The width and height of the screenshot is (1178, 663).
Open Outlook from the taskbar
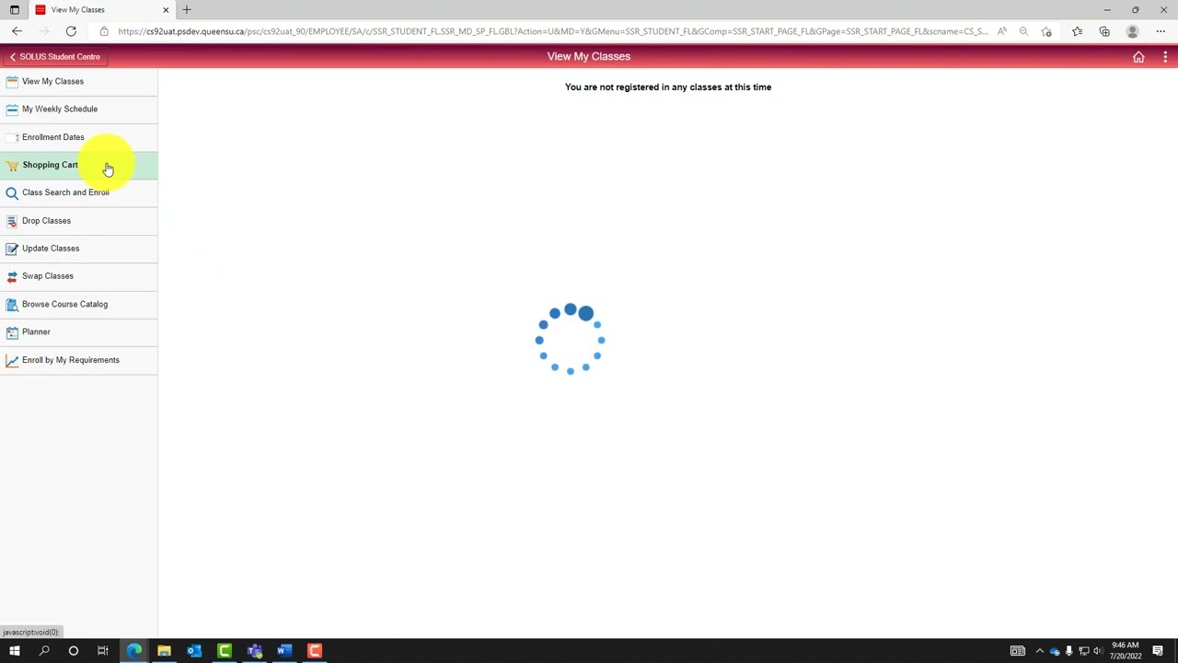[194, 651]
